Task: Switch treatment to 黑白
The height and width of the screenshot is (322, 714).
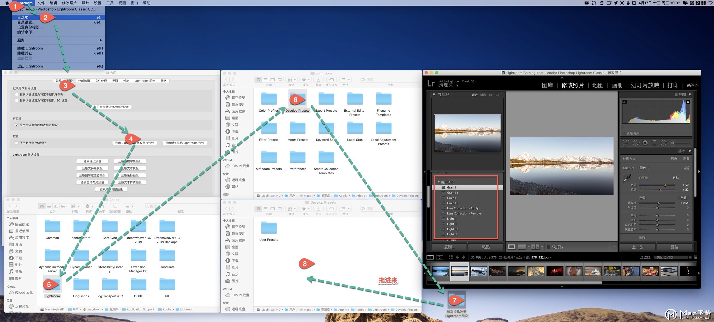Action: (686, 159)
